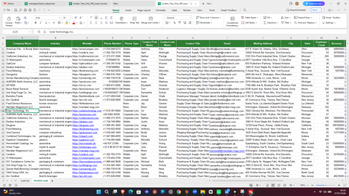The image size is (349, 196).
Task: Click the Insert Function fx icon
Action: pos(45,32)
